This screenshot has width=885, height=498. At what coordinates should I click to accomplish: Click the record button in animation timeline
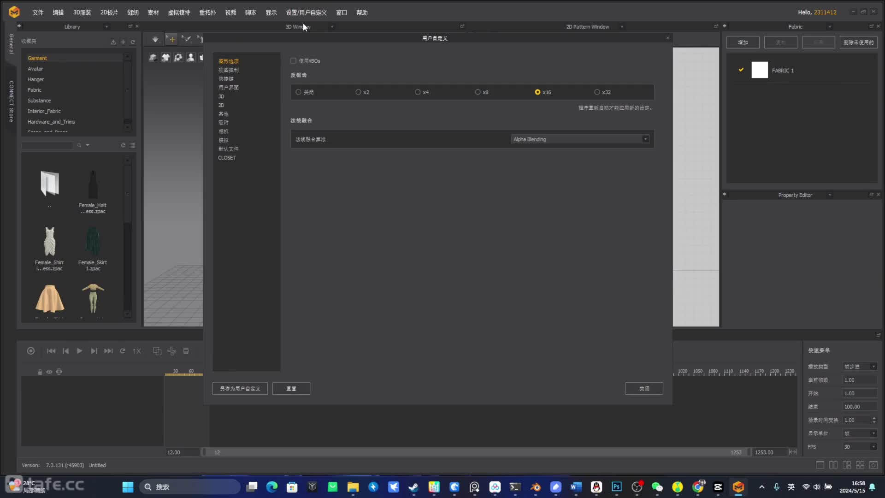31,351
